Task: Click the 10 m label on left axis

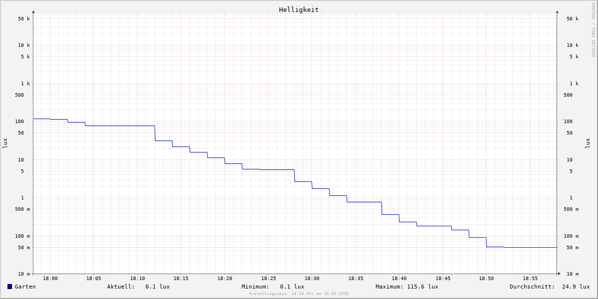Action: [x=24, y=274]
